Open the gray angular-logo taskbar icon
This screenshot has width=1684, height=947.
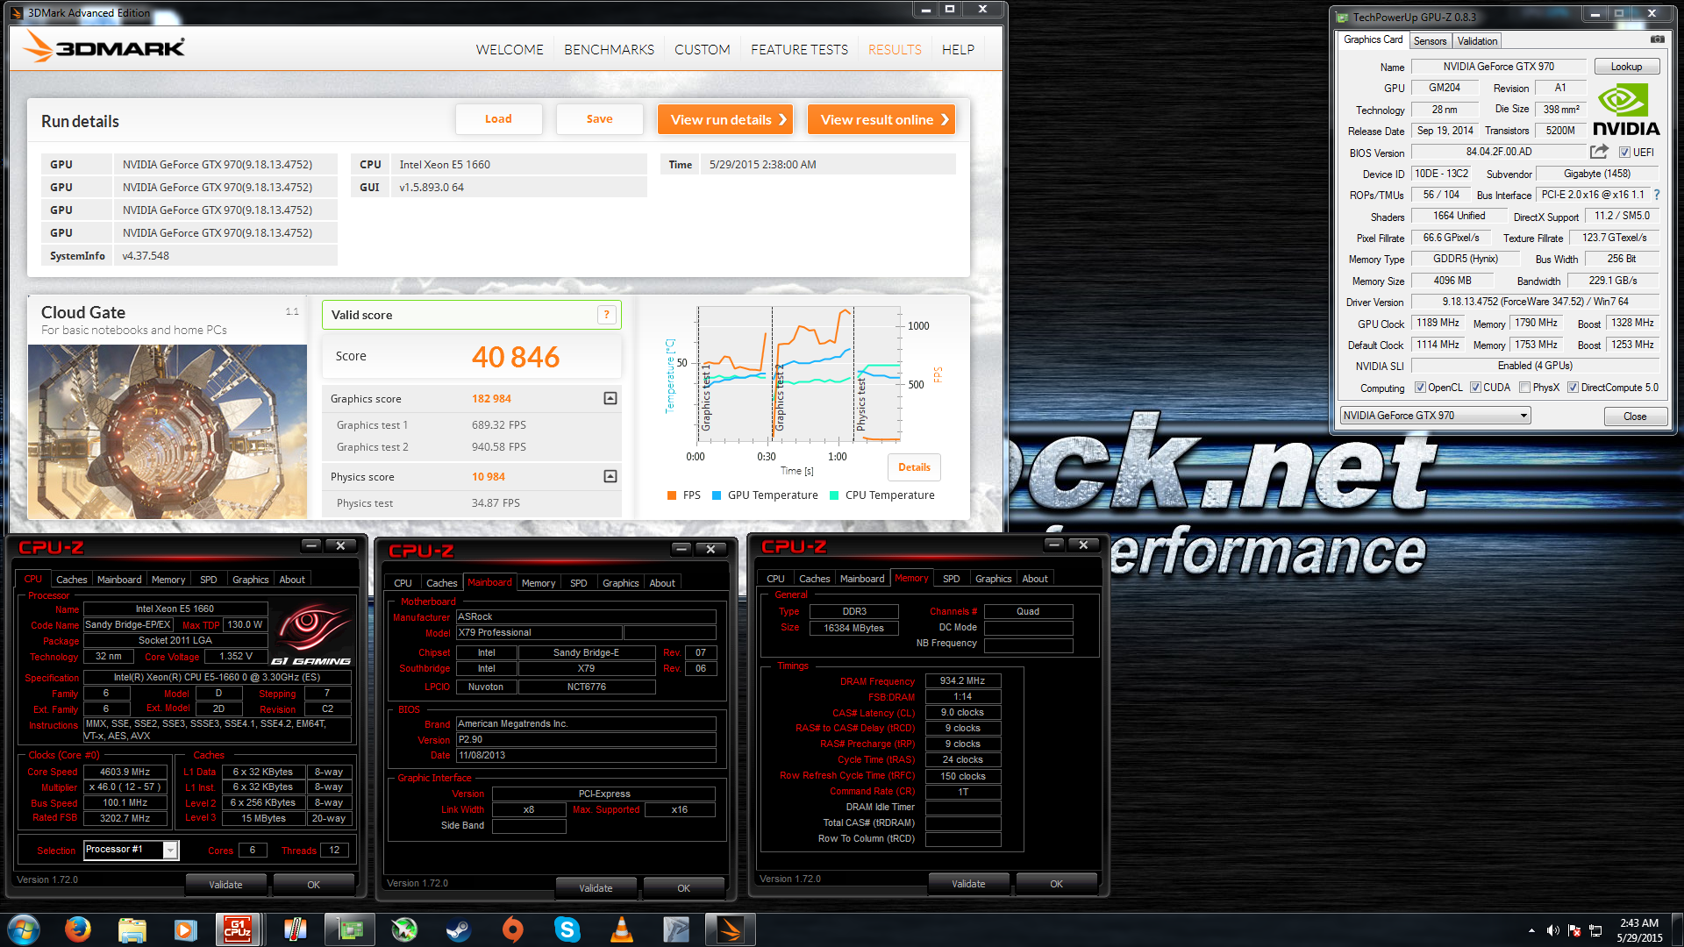[676, 929]
